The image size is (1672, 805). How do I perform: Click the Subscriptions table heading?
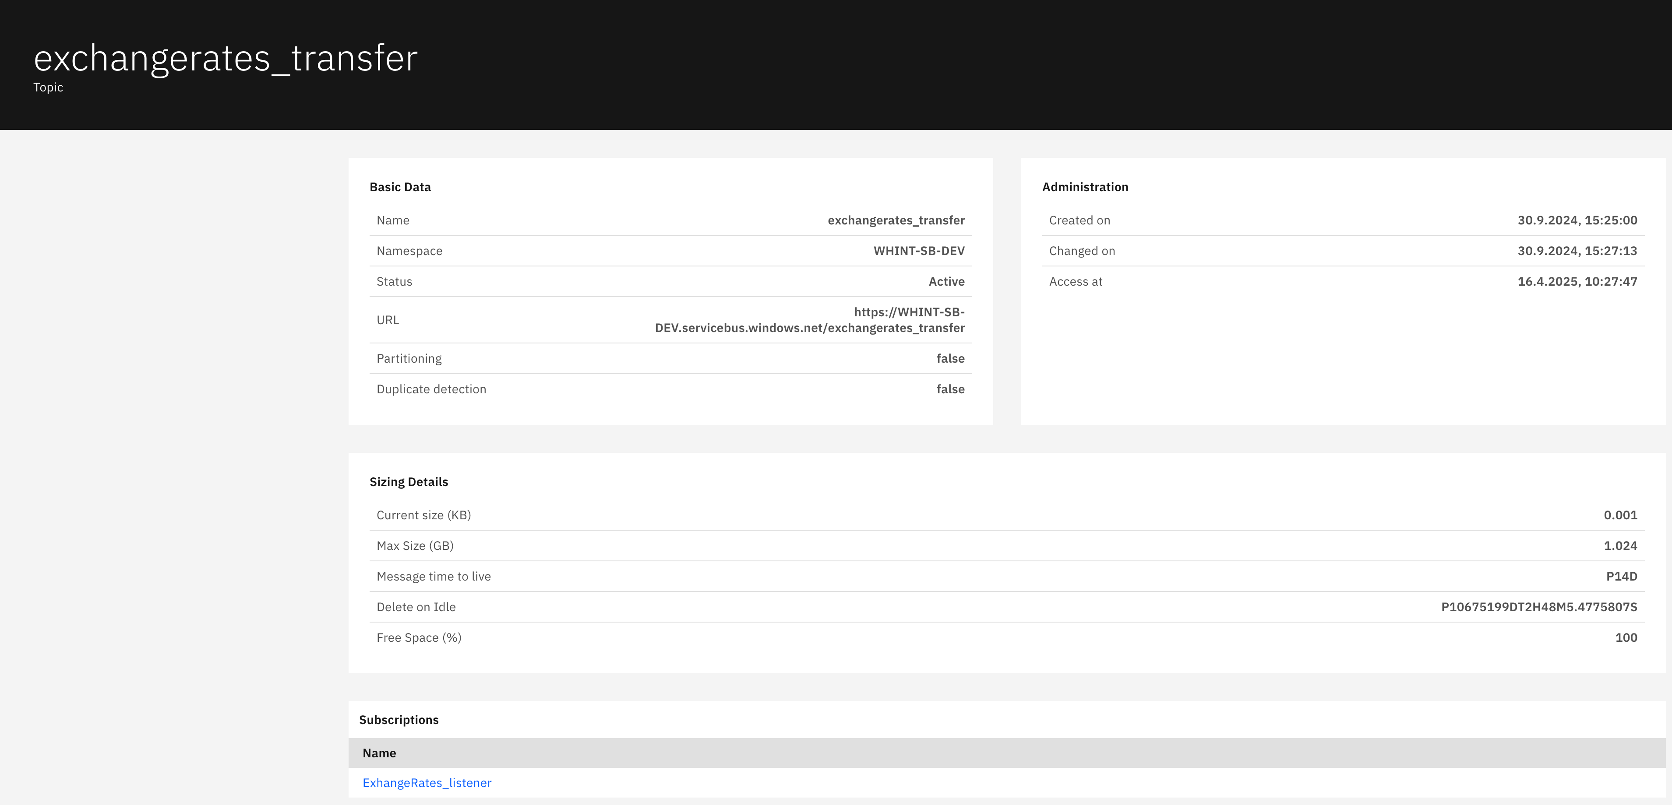pos(399,719)
